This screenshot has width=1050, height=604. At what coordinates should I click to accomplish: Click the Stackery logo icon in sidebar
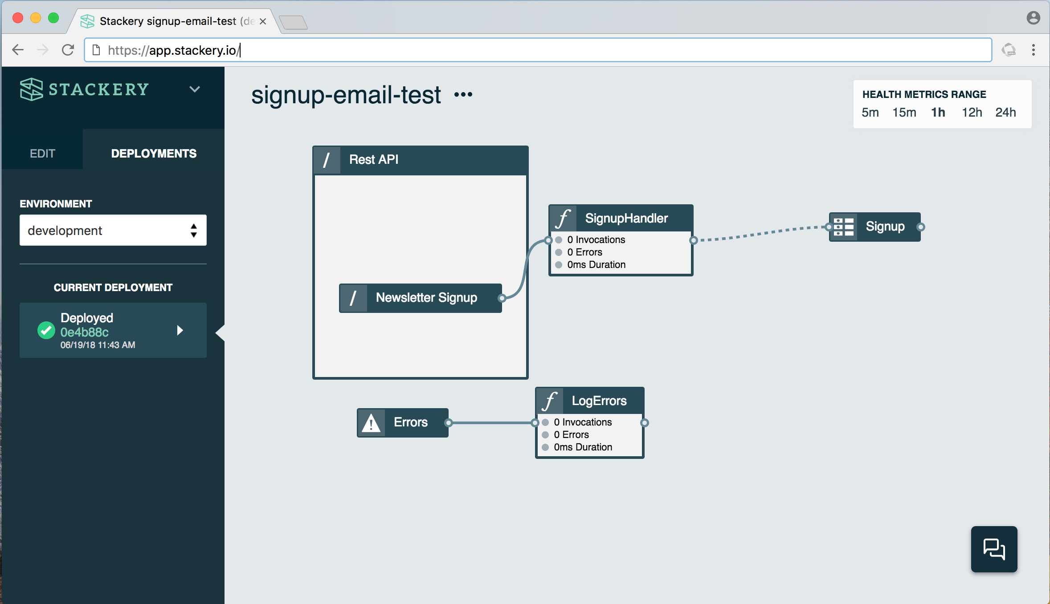pyautogui.click(x=31, y=89)
